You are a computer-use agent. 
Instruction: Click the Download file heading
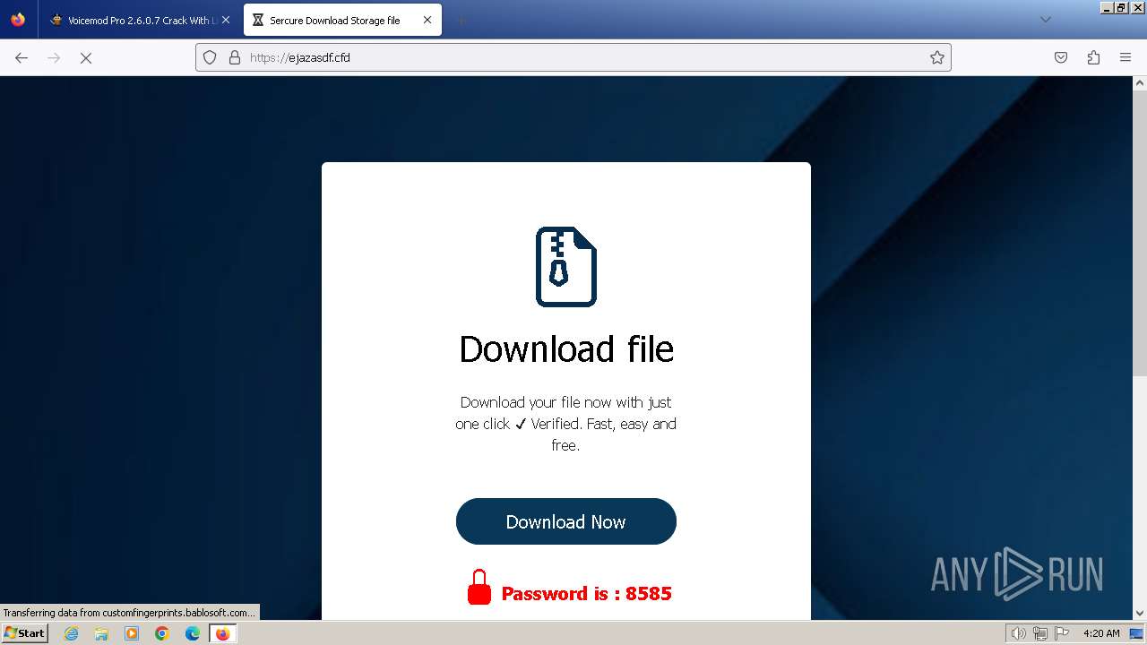pos(566,348)
